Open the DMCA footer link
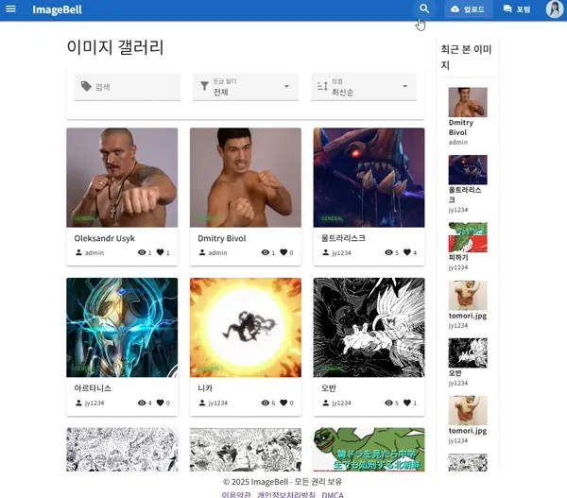 point(333,494)
